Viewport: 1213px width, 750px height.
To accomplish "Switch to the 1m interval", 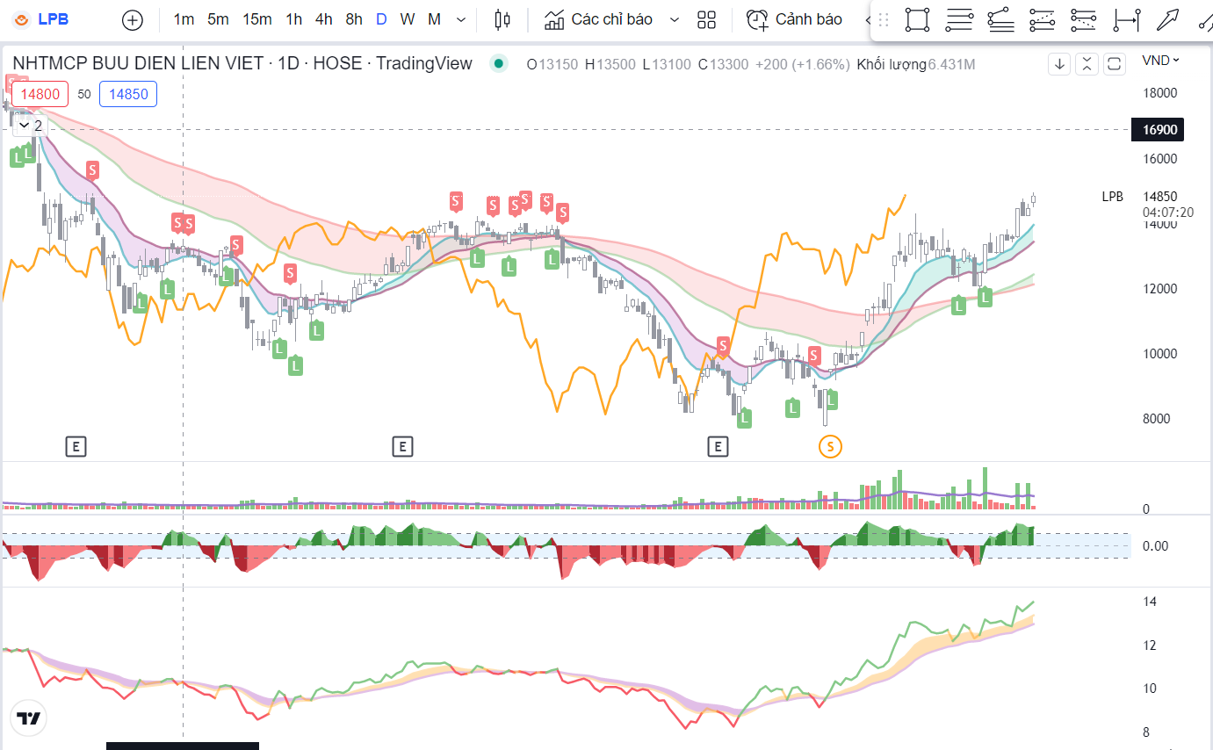I will (x=184, y=19).
